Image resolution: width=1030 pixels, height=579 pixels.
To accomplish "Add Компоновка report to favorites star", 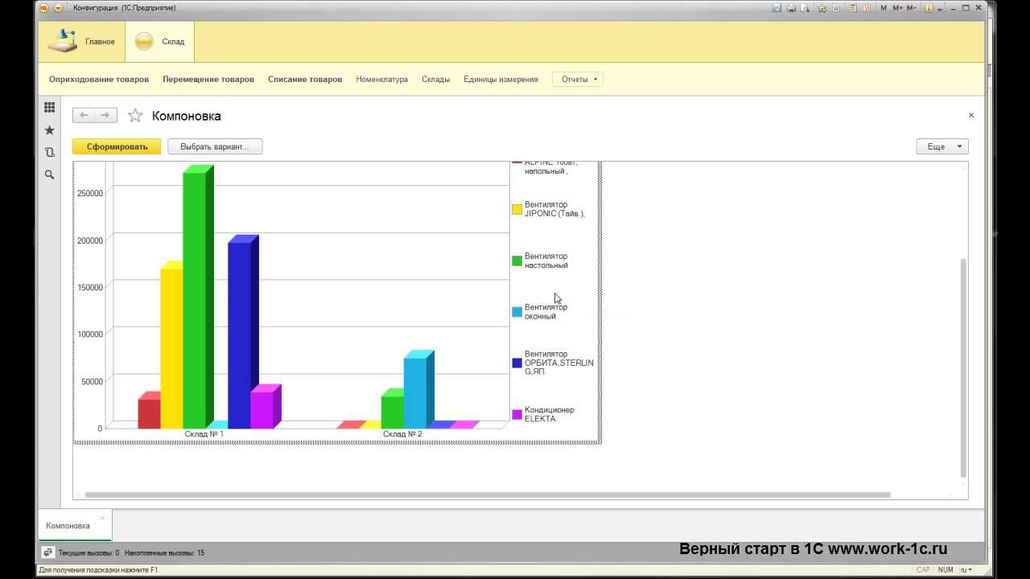I will [135, 116].
